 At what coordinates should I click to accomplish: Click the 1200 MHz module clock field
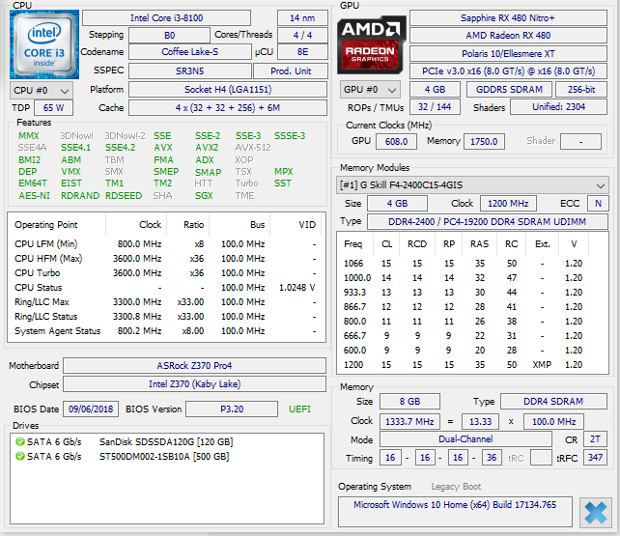point(508,204)
